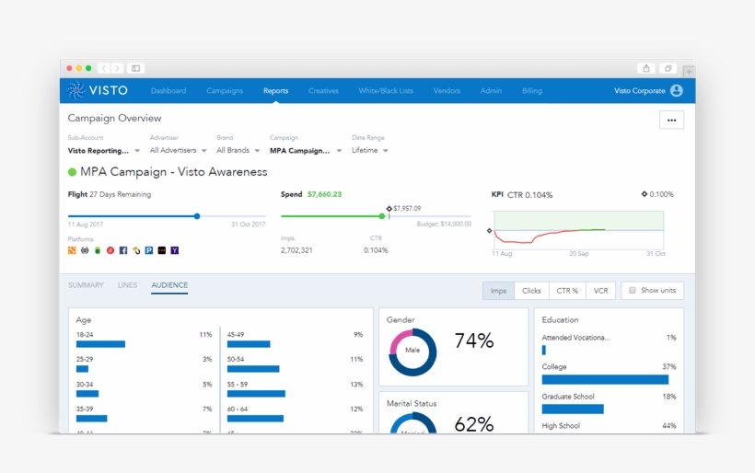Image resolution: width=755 pixels, height=473 pixels.
Task: Switch metric to Clicks
Action: coord(531,291)
